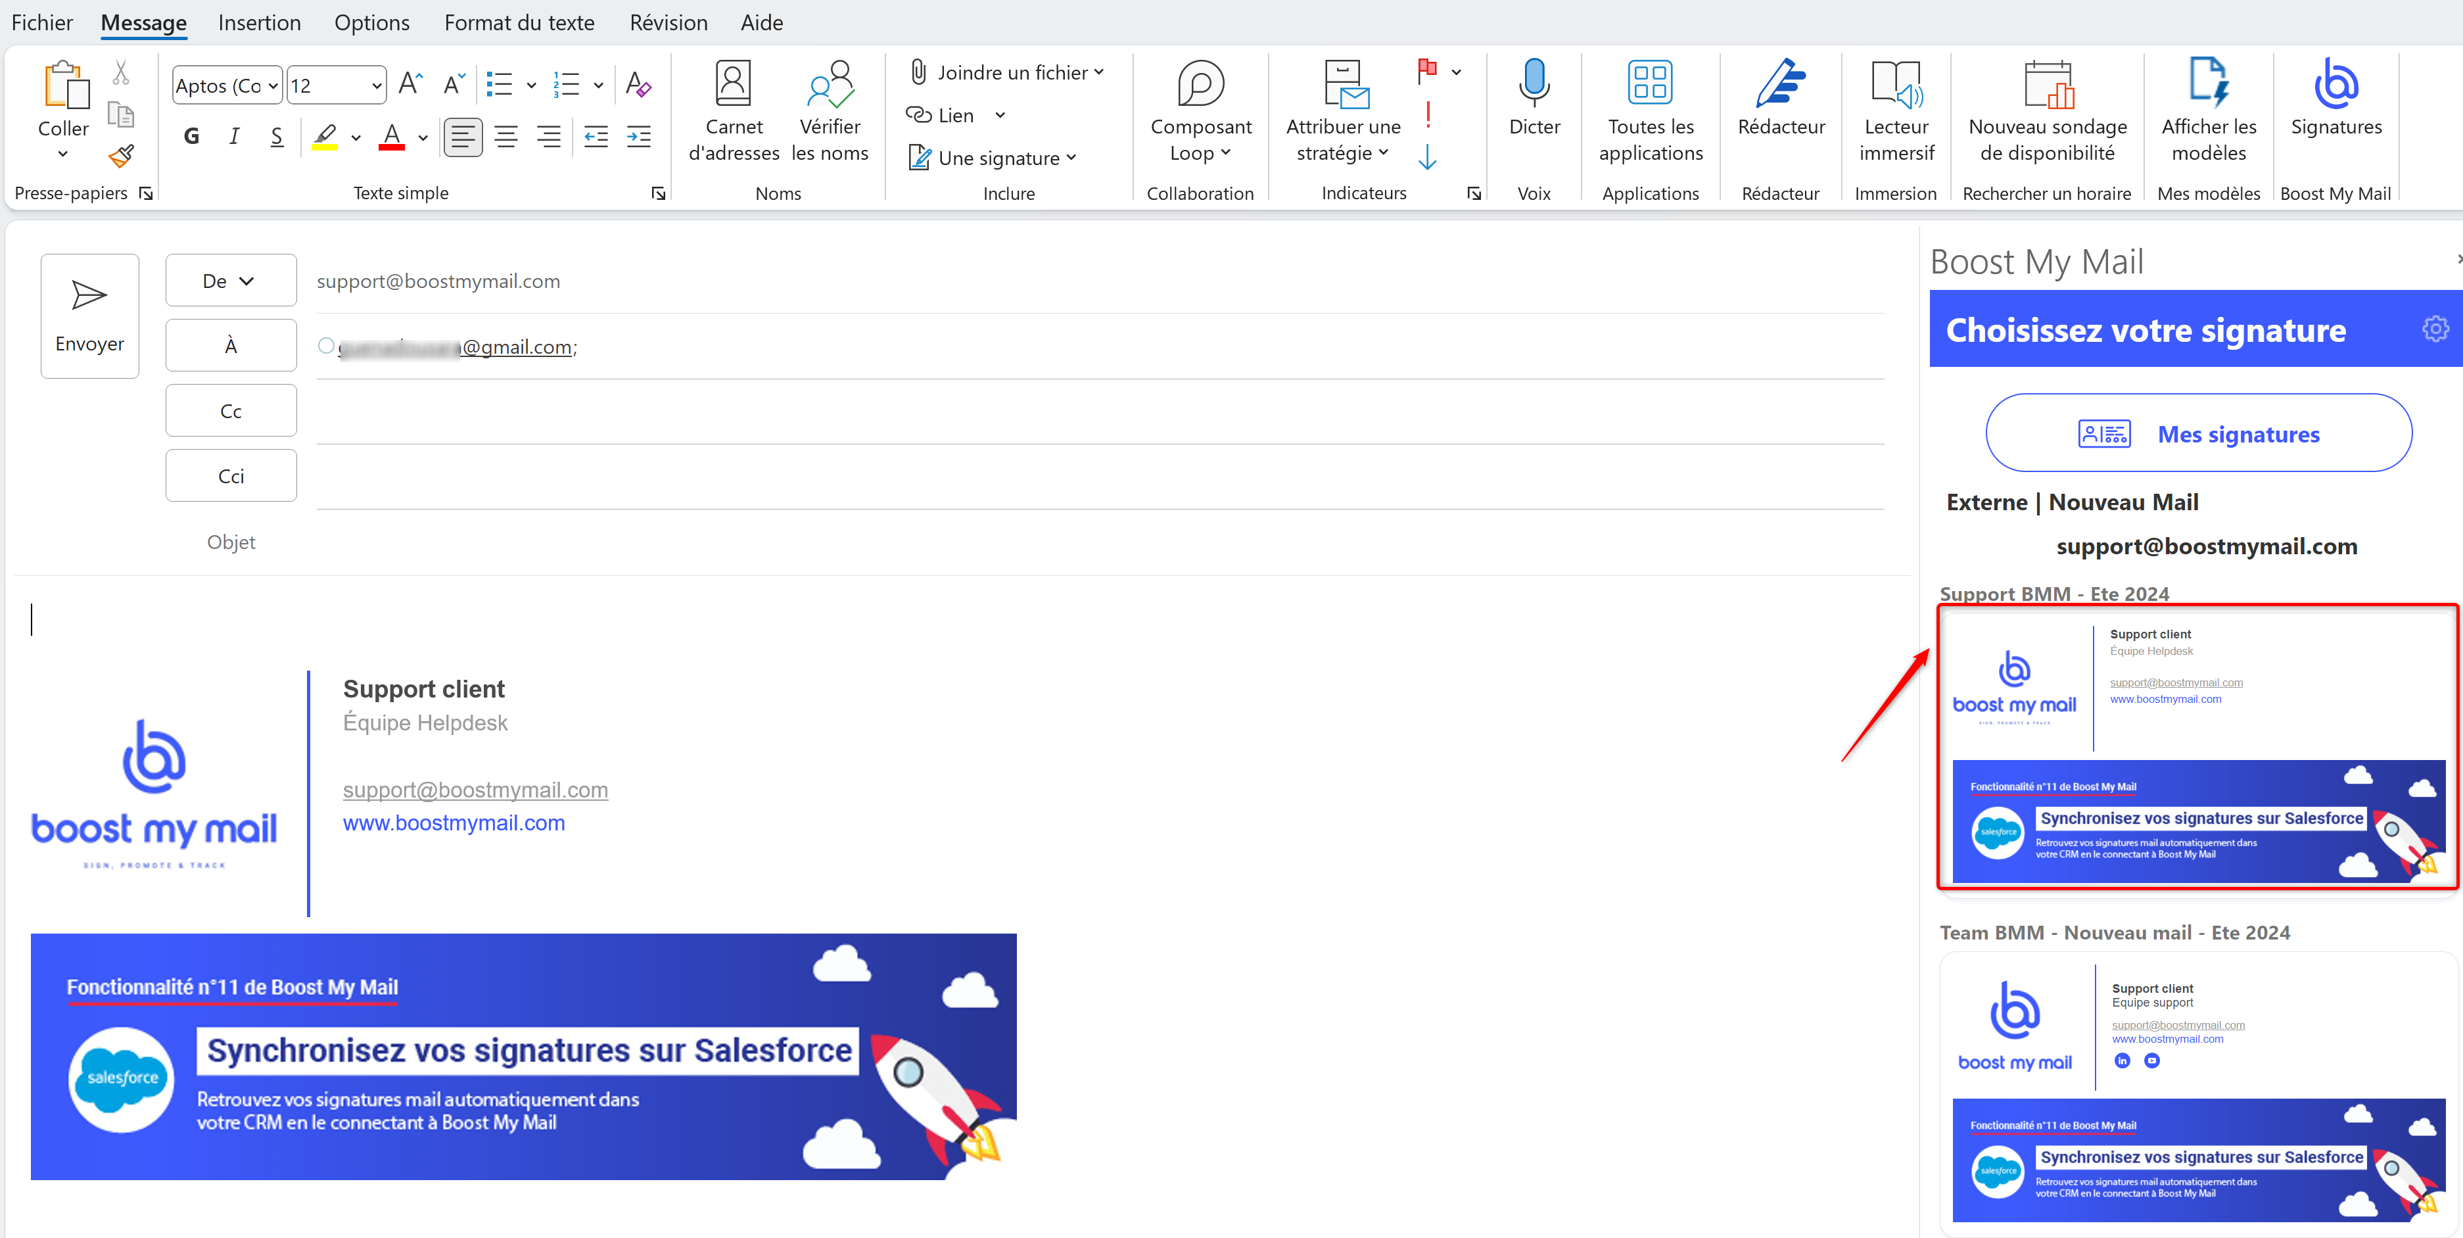The height and width of the screenshot is (1238, 2463).
Task: Select the format painter brush icon
Action: pos(122,155)
